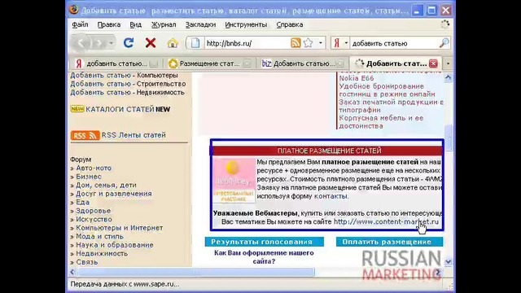521x293 pixels.
Task: Open 'Добавить статью - Компьютеры' link
Action: pyautogui.click(x=124, y=75)
